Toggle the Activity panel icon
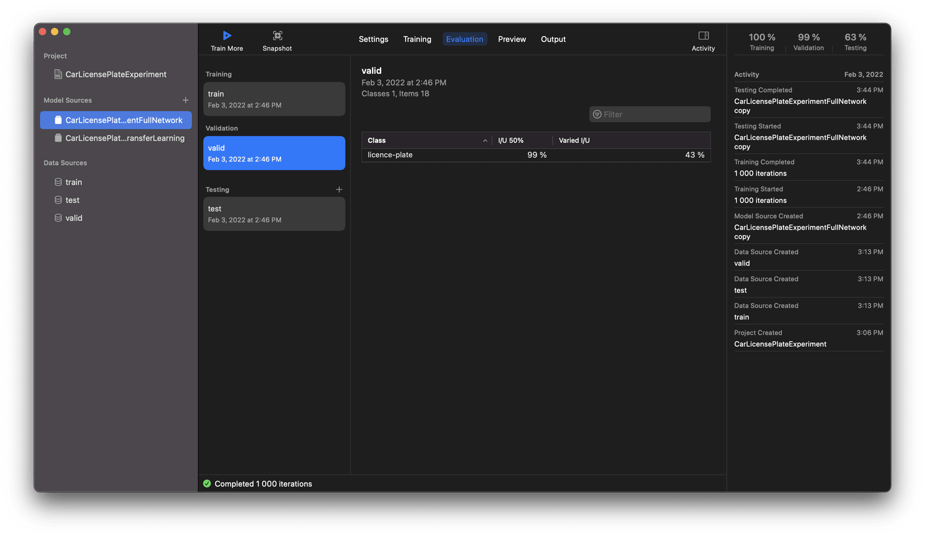 [703, 36]
